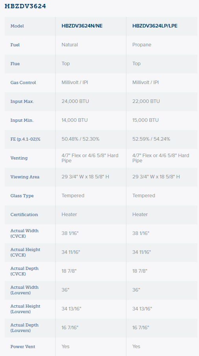This screenshot has width=199, height=356.
Task: Click the Certification row label
Action: click(x=24, y=215)
